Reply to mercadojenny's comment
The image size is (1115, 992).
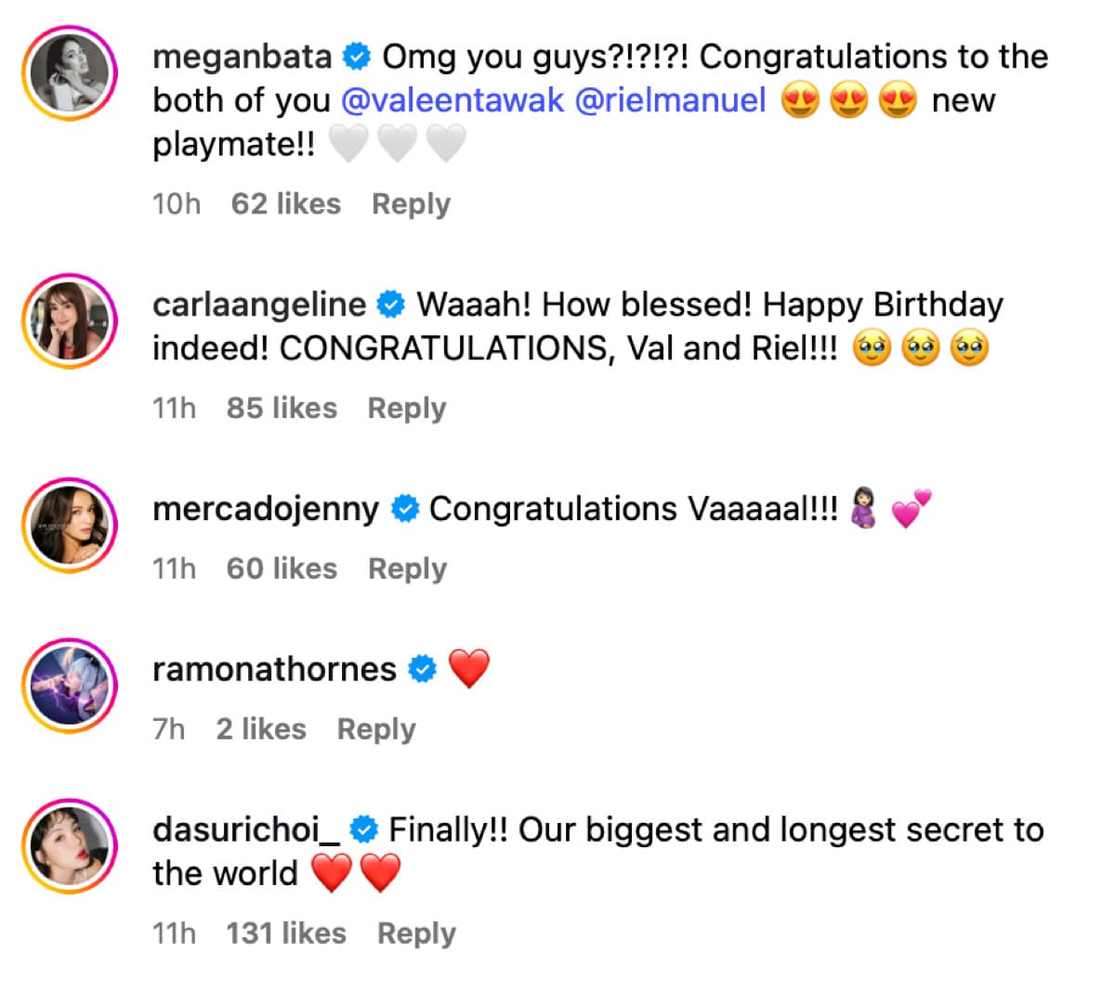tap(407, 569)
